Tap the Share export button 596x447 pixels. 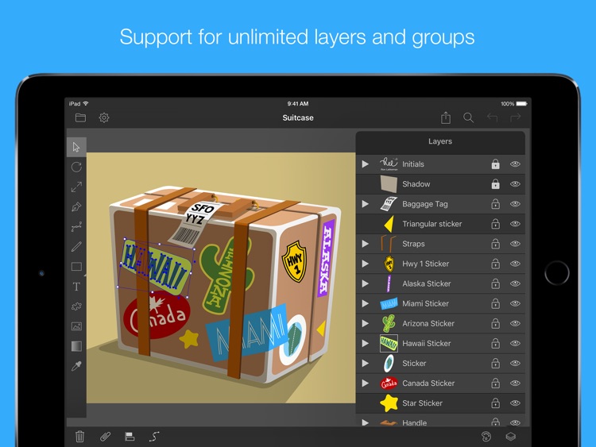(446, 118)
